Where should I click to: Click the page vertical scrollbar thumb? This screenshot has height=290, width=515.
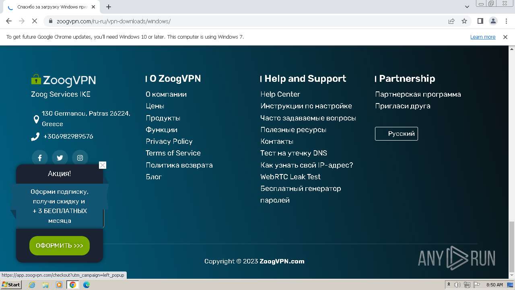512,246
